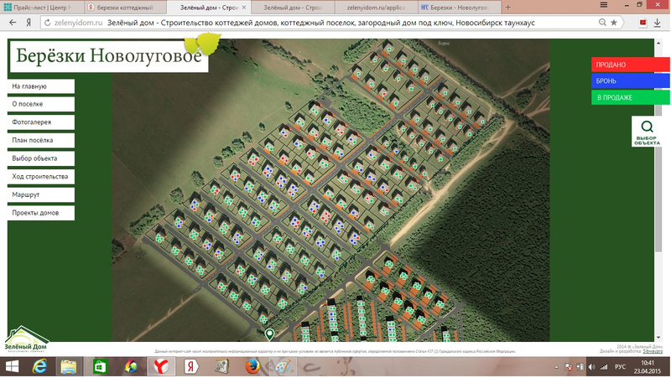
Task: Click the volume speaker tray icon
Action: (x=592, y=367)
